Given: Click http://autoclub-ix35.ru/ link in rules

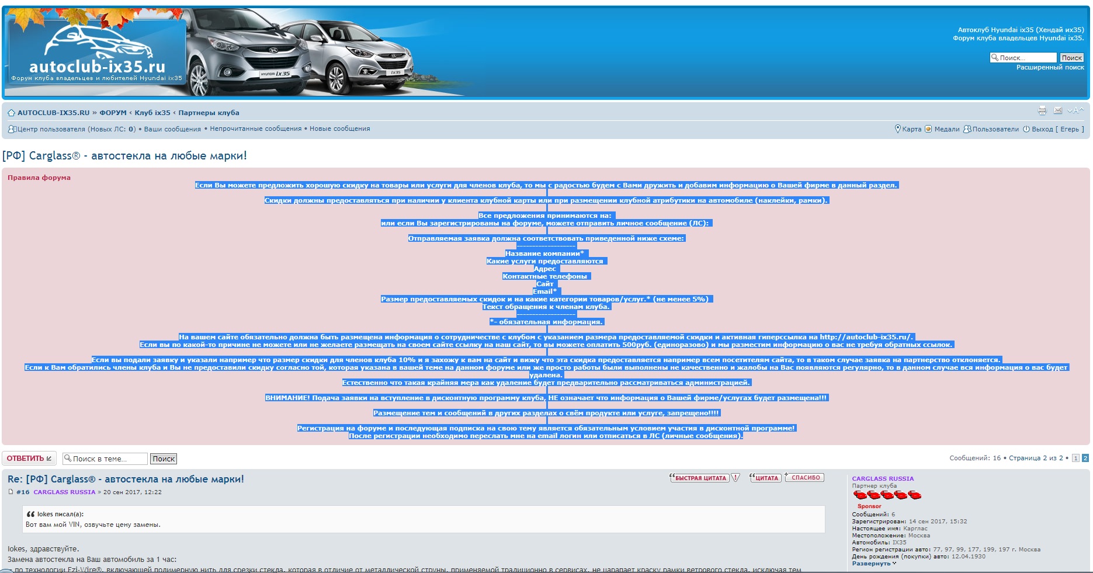Looking at the screenshot, I should (x=866, y=337).
